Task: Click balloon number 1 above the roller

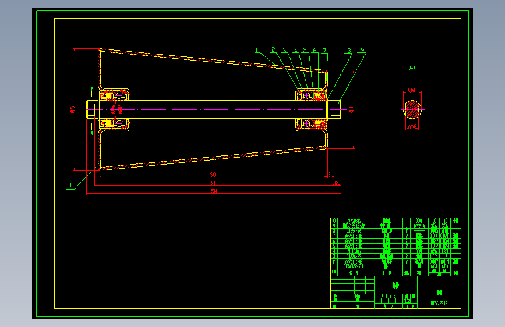Action: [x=257, y=50]
